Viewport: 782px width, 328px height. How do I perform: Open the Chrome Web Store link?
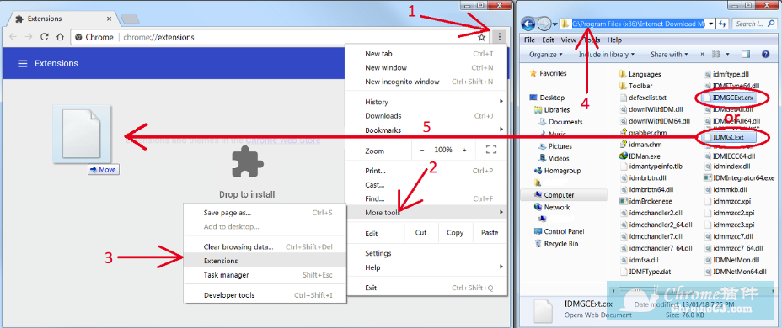283,140
